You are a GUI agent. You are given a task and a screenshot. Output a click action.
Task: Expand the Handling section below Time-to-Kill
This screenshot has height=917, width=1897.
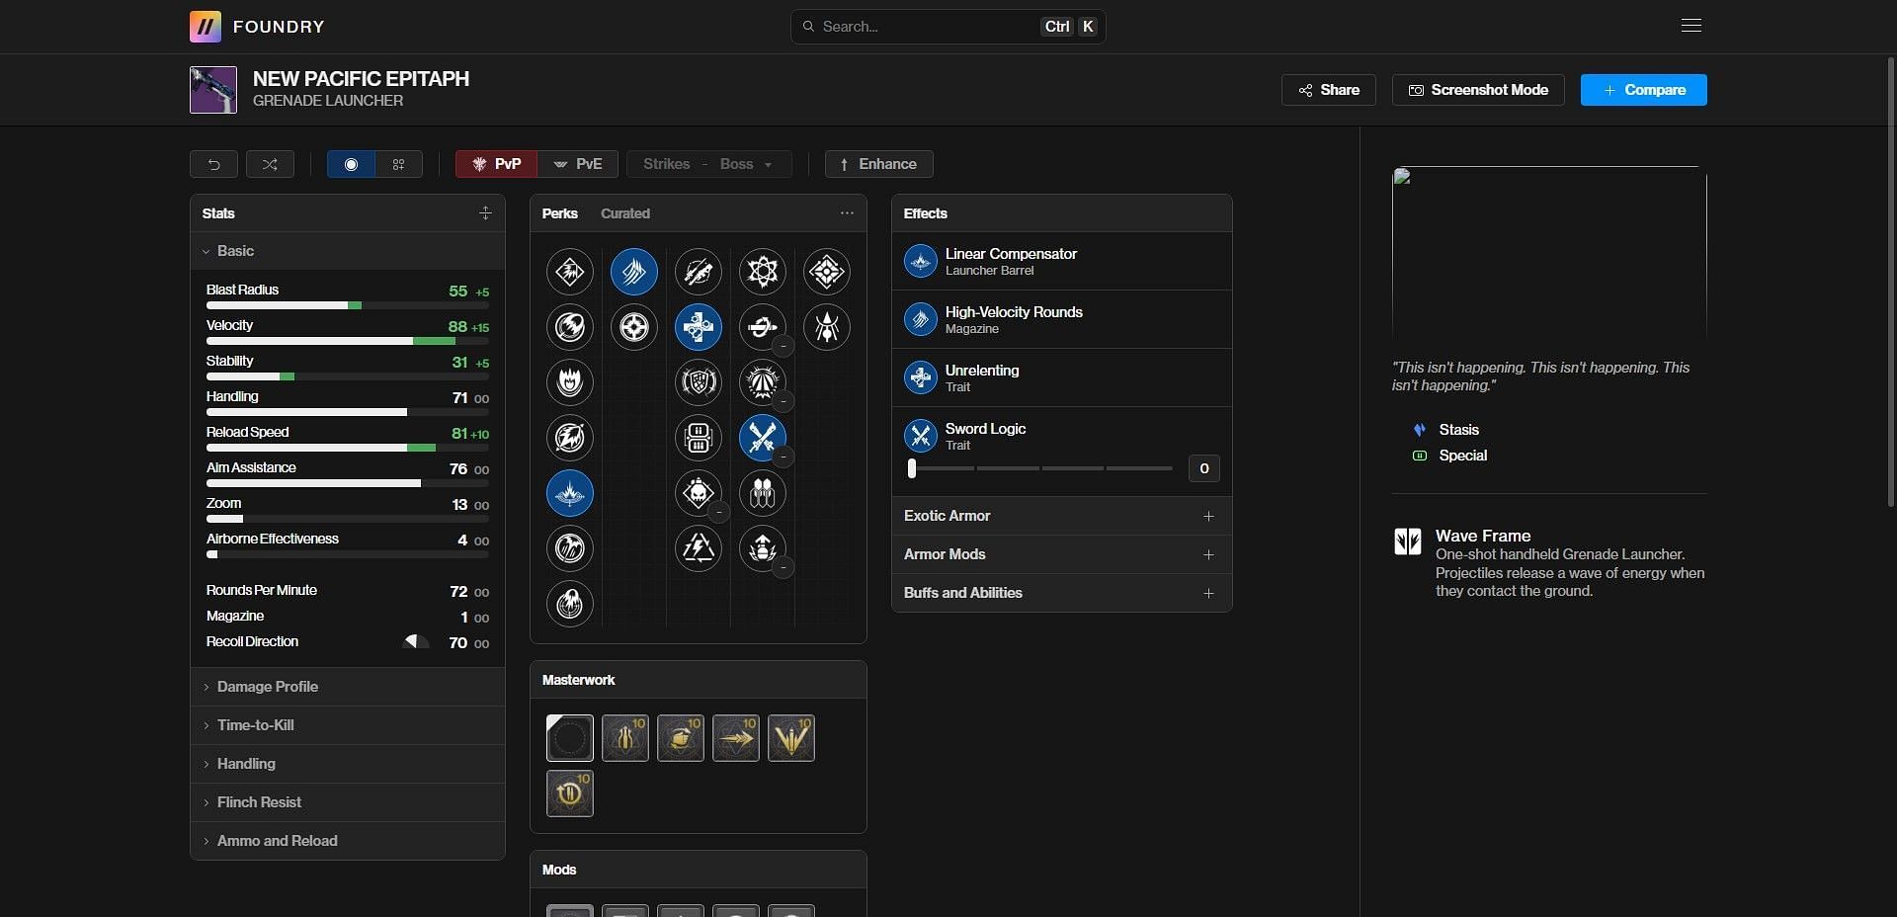click(348, 764)
